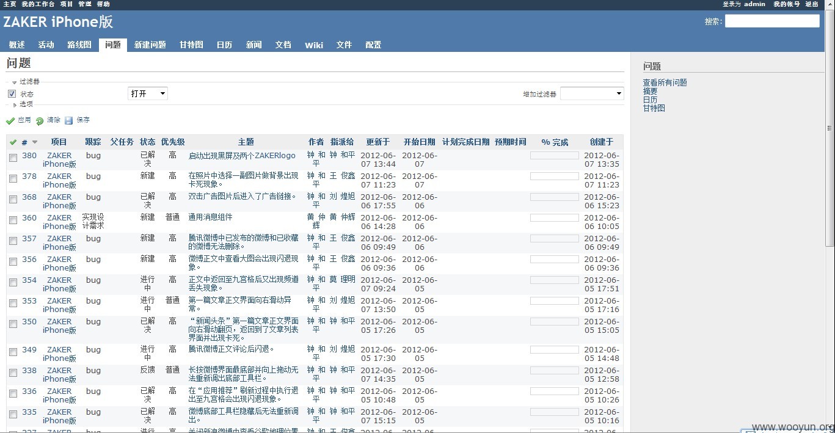Open the 增加过滤器 dropdown
Image resolution: width=835 pixels, height=433 pixels.
592,93
